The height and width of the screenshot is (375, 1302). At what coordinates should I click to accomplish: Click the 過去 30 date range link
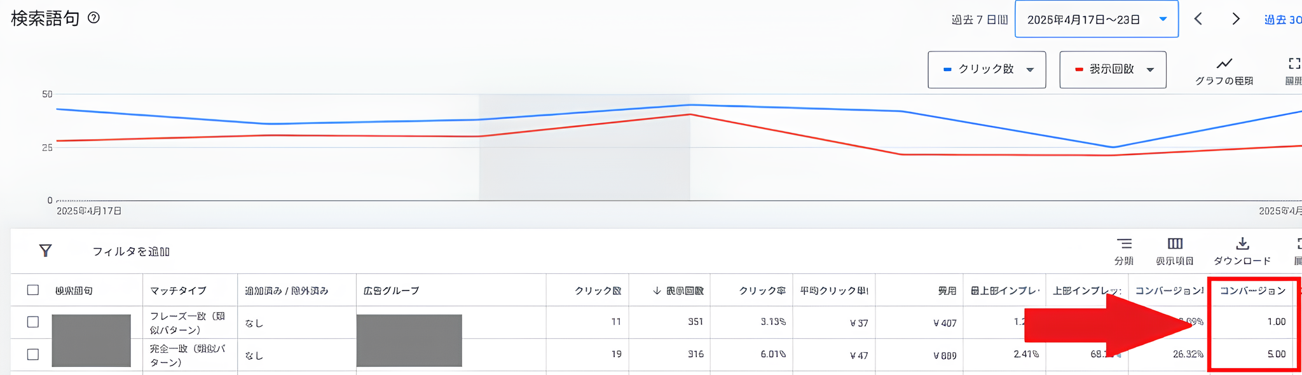click(x=1282, y=20)
